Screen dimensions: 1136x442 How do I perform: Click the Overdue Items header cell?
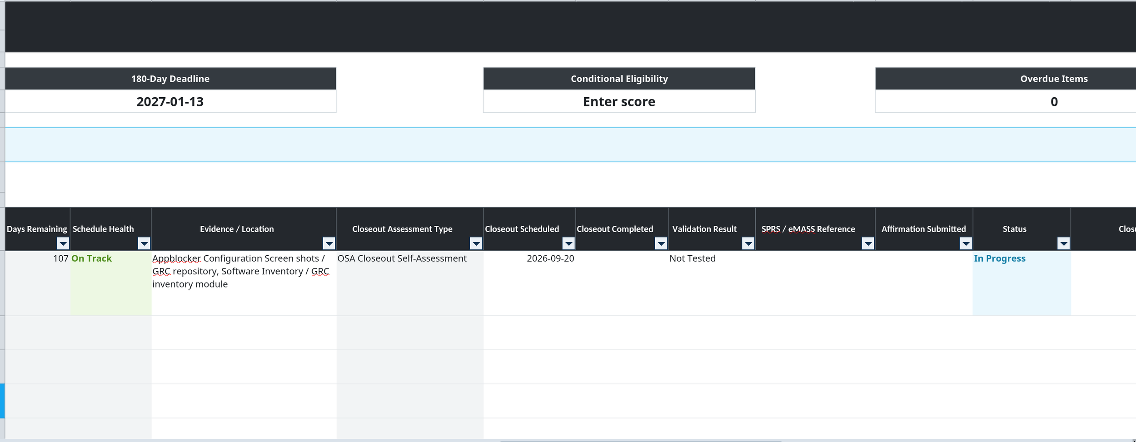point(1006,79)
